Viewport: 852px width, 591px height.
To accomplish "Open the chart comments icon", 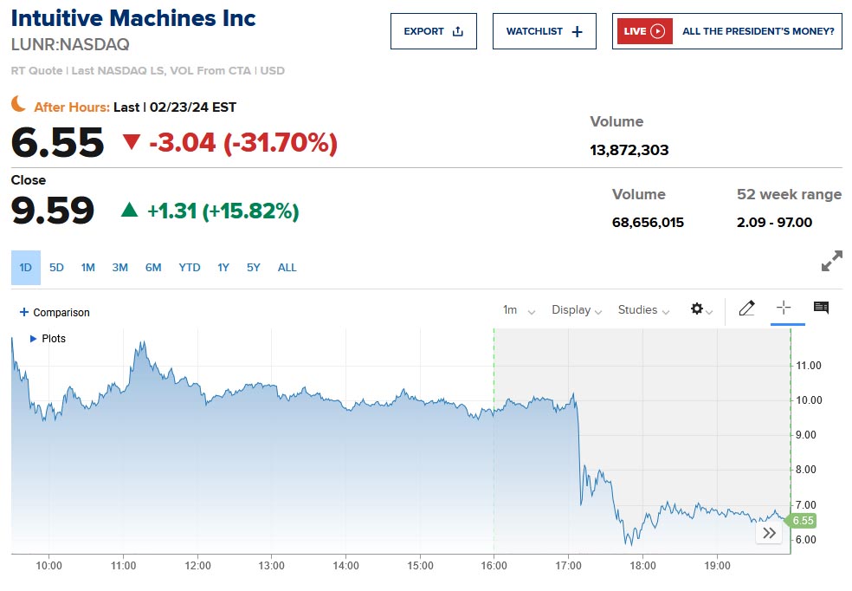I will (821, 308).
